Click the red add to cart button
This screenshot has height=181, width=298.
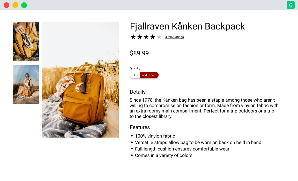(x=149, y=75)
